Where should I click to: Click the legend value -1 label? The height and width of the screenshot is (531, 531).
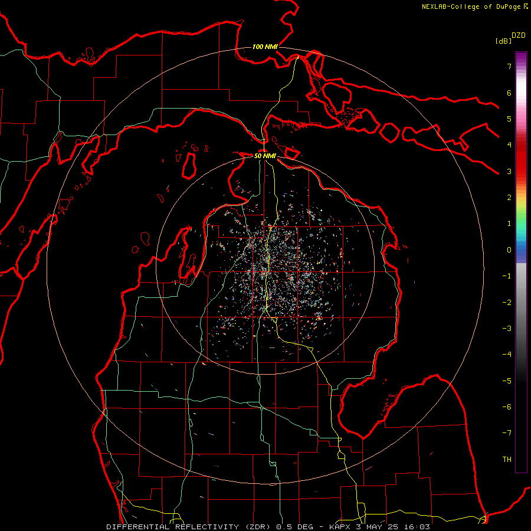(507, 276)
